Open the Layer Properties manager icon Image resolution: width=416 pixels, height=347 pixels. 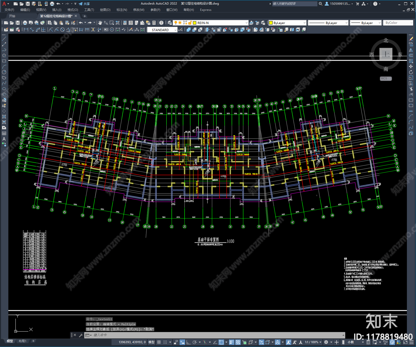(x=170, y=23)
